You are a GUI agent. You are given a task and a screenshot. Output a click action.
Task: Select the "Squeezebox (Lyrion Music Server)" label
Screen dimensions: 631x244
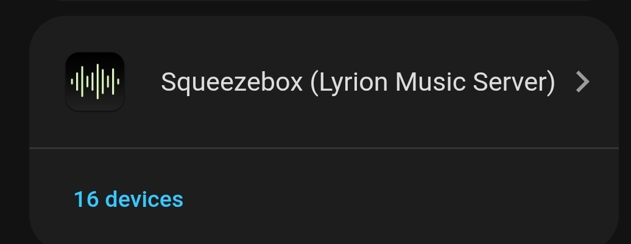[x=358, y=82]
